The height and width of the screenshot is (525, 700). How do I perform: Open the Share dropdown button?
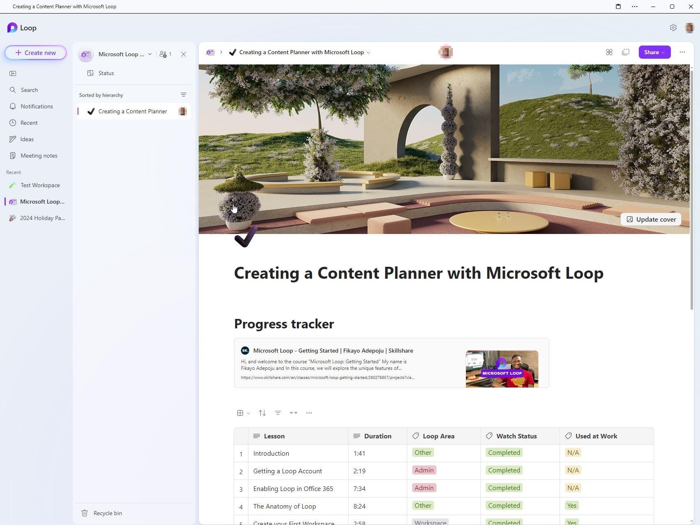coord(654,52)
